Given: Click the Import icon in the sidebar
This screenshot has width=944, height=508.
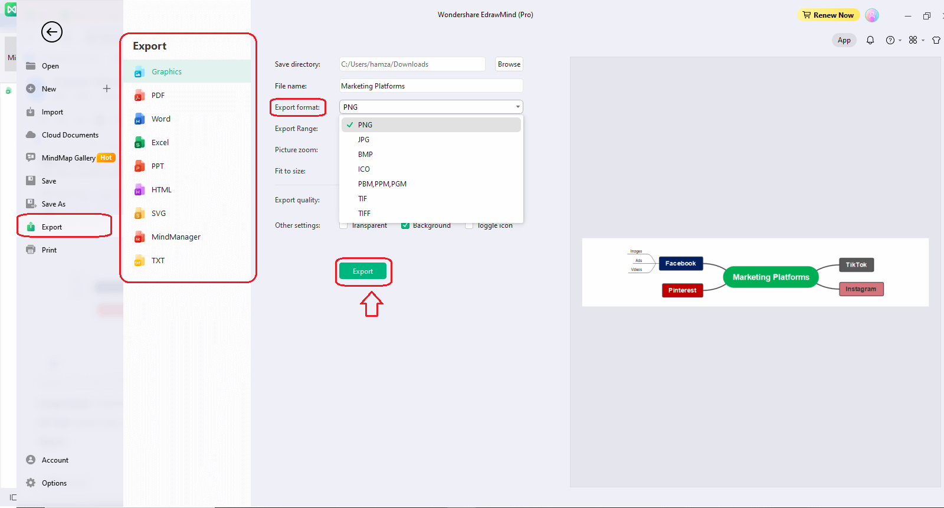Looking at the screenshot, I should coord(31,112).
